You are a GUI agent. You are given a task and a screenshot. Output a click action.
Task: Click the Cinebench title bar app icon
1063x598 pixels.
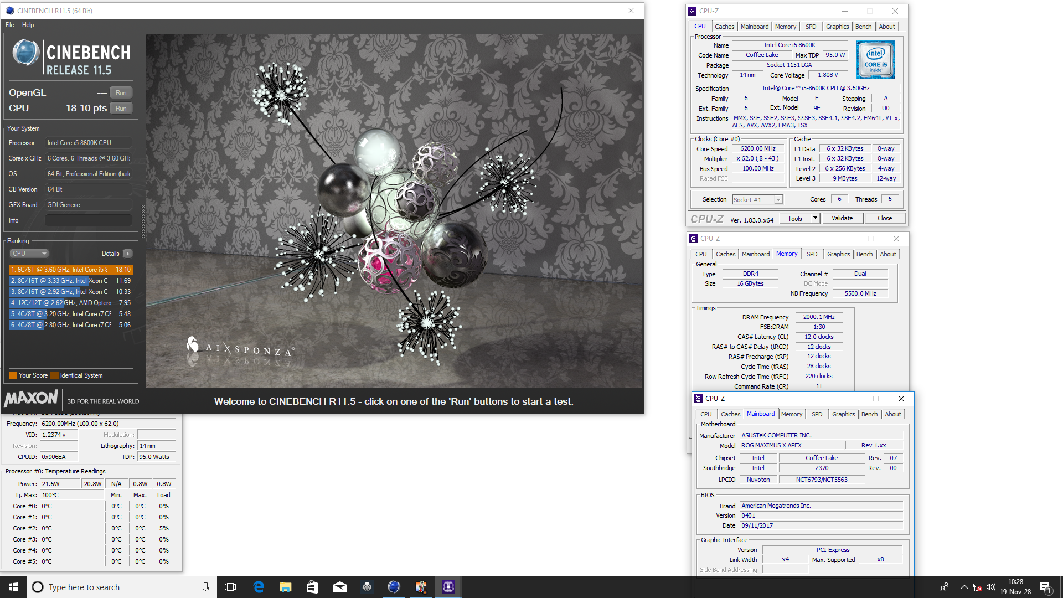point(9,11)
